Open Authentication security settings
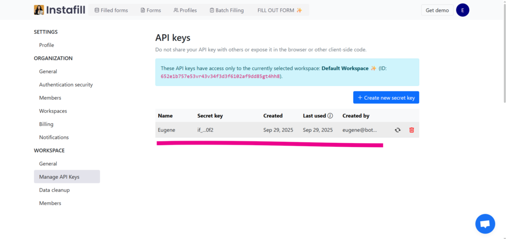 click(x=66, y=84)
